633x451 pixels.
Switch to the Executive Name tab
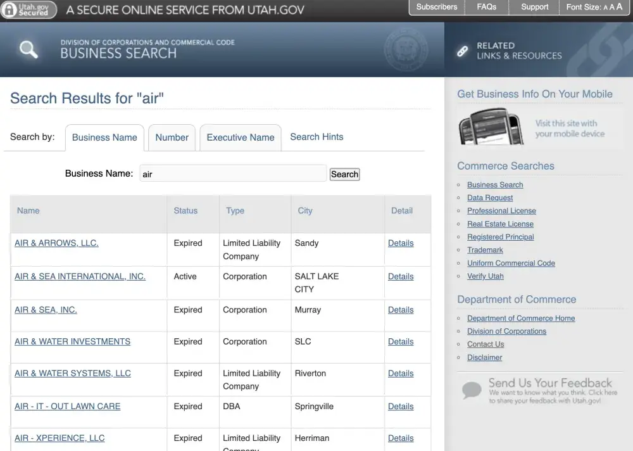tap(241, 137)
